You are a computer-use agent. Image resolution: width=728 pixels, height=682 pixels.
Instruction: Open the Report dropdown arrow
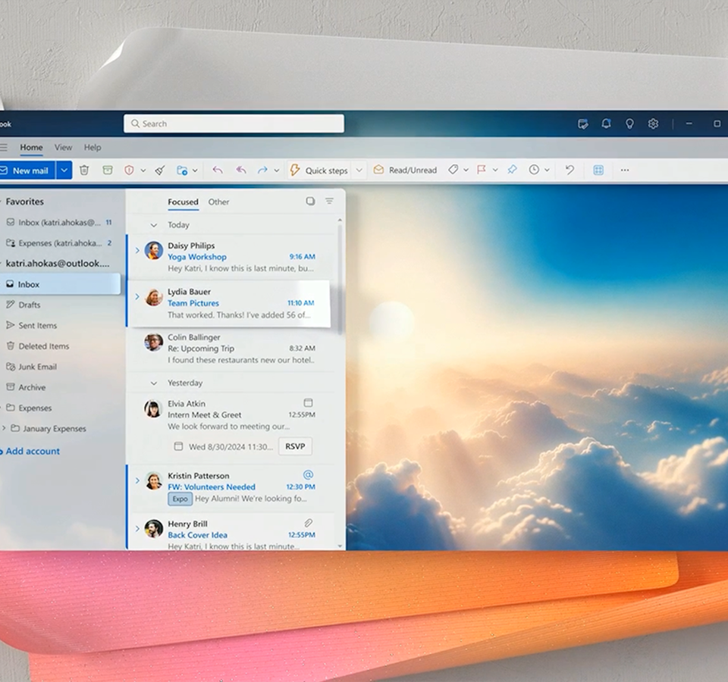[143, 170]
